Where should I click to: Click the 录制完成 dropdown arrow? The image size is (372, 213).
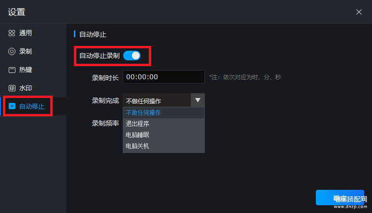click(x=198, y=100)
